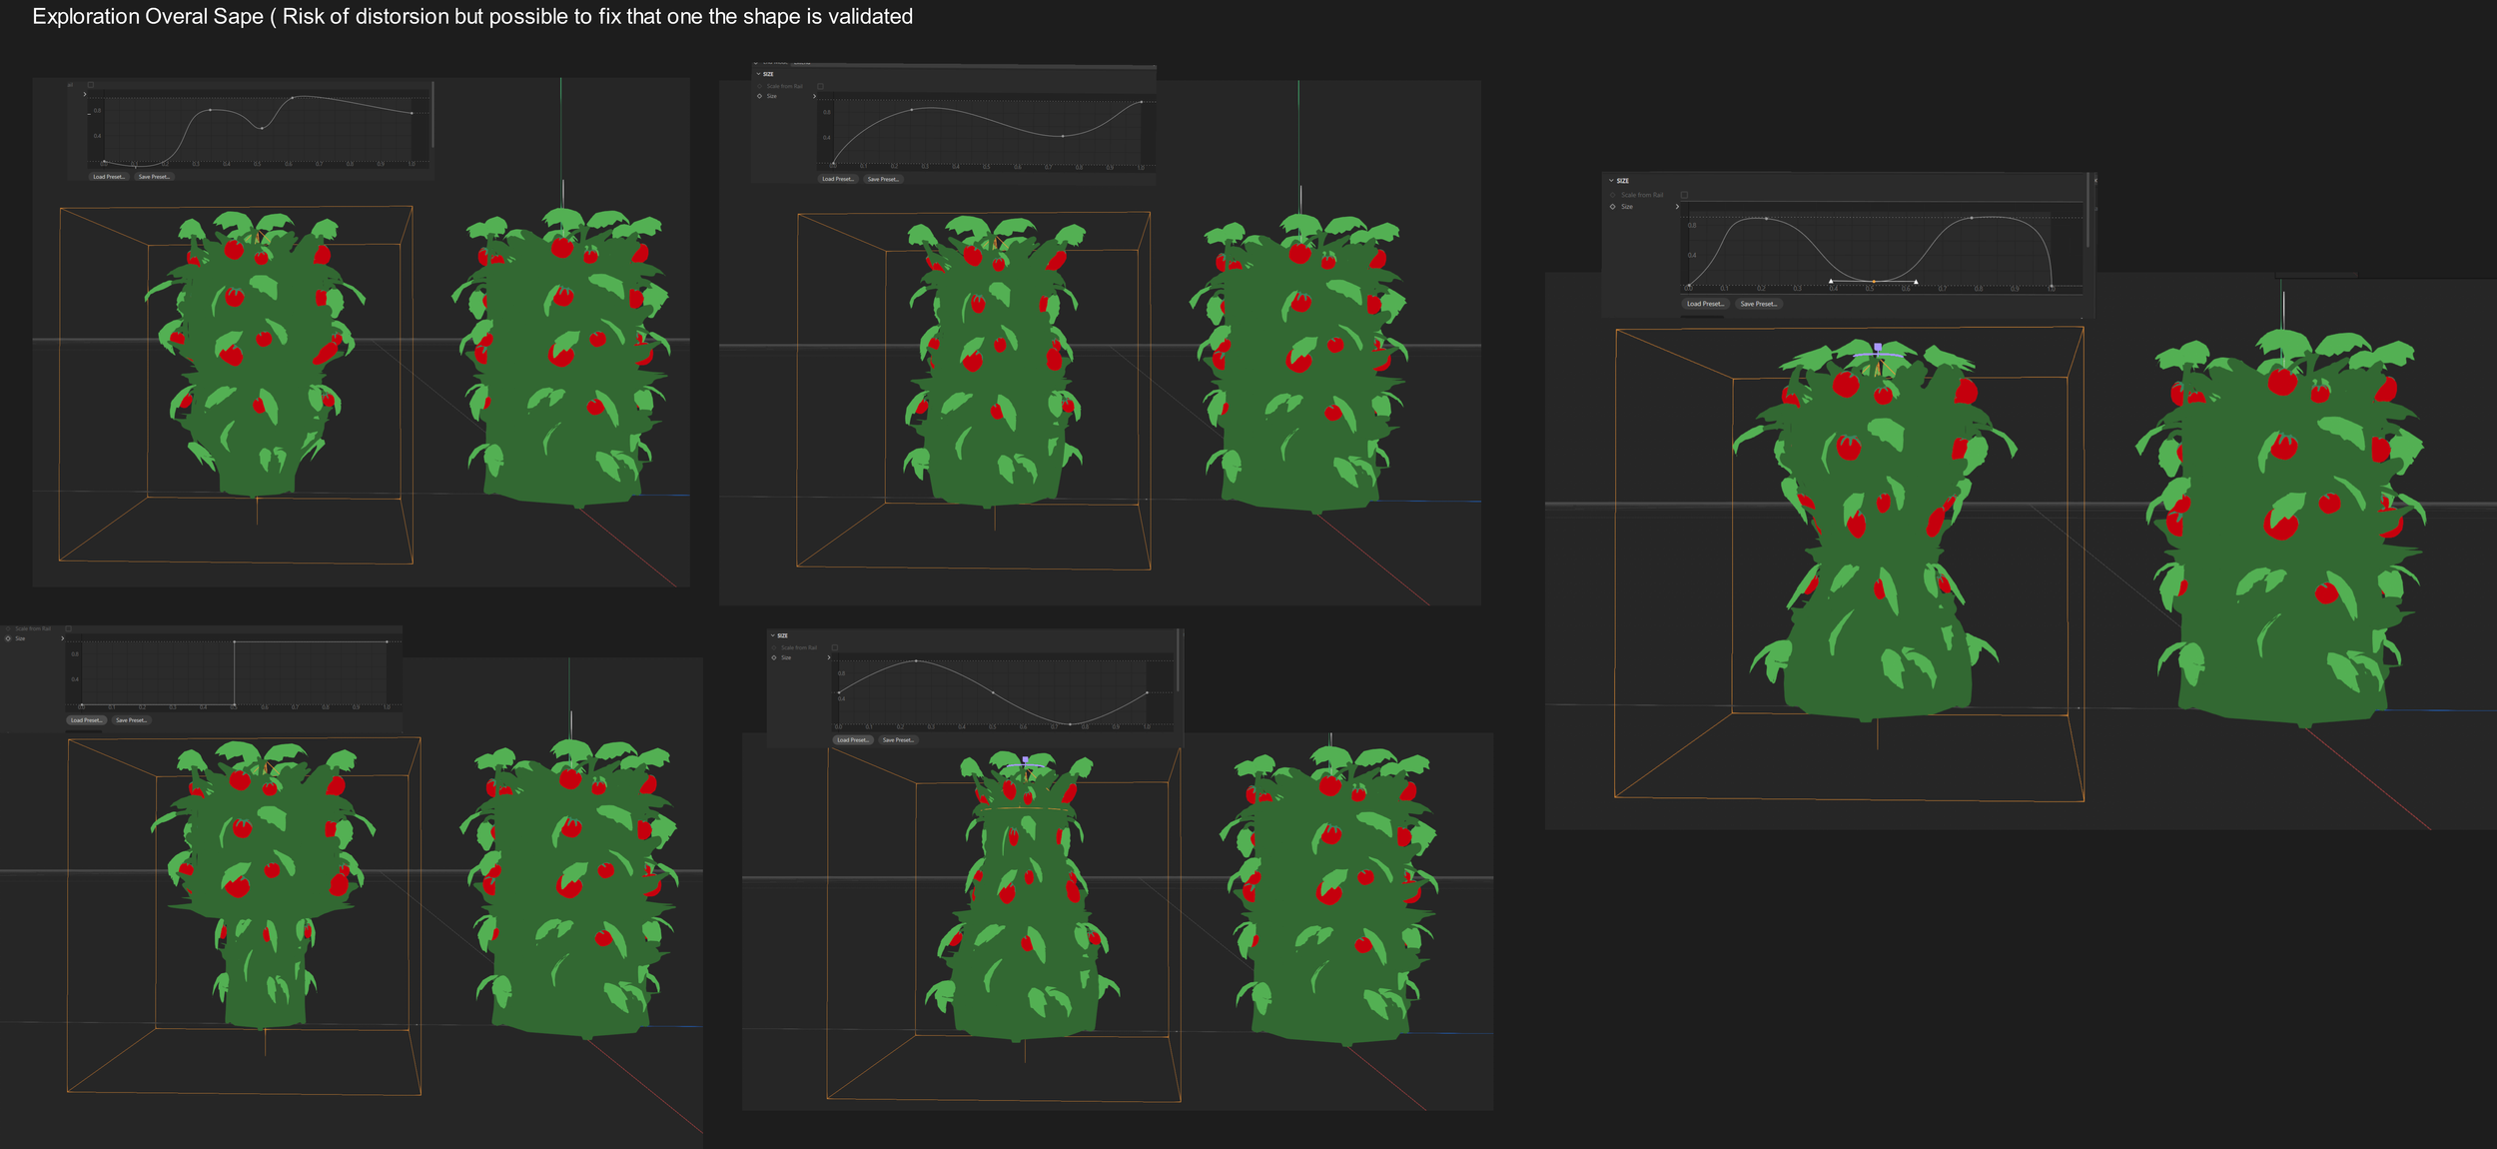
Task: Click Size keyframe diamond in the rightmost panel
Action: point(1612,207)
